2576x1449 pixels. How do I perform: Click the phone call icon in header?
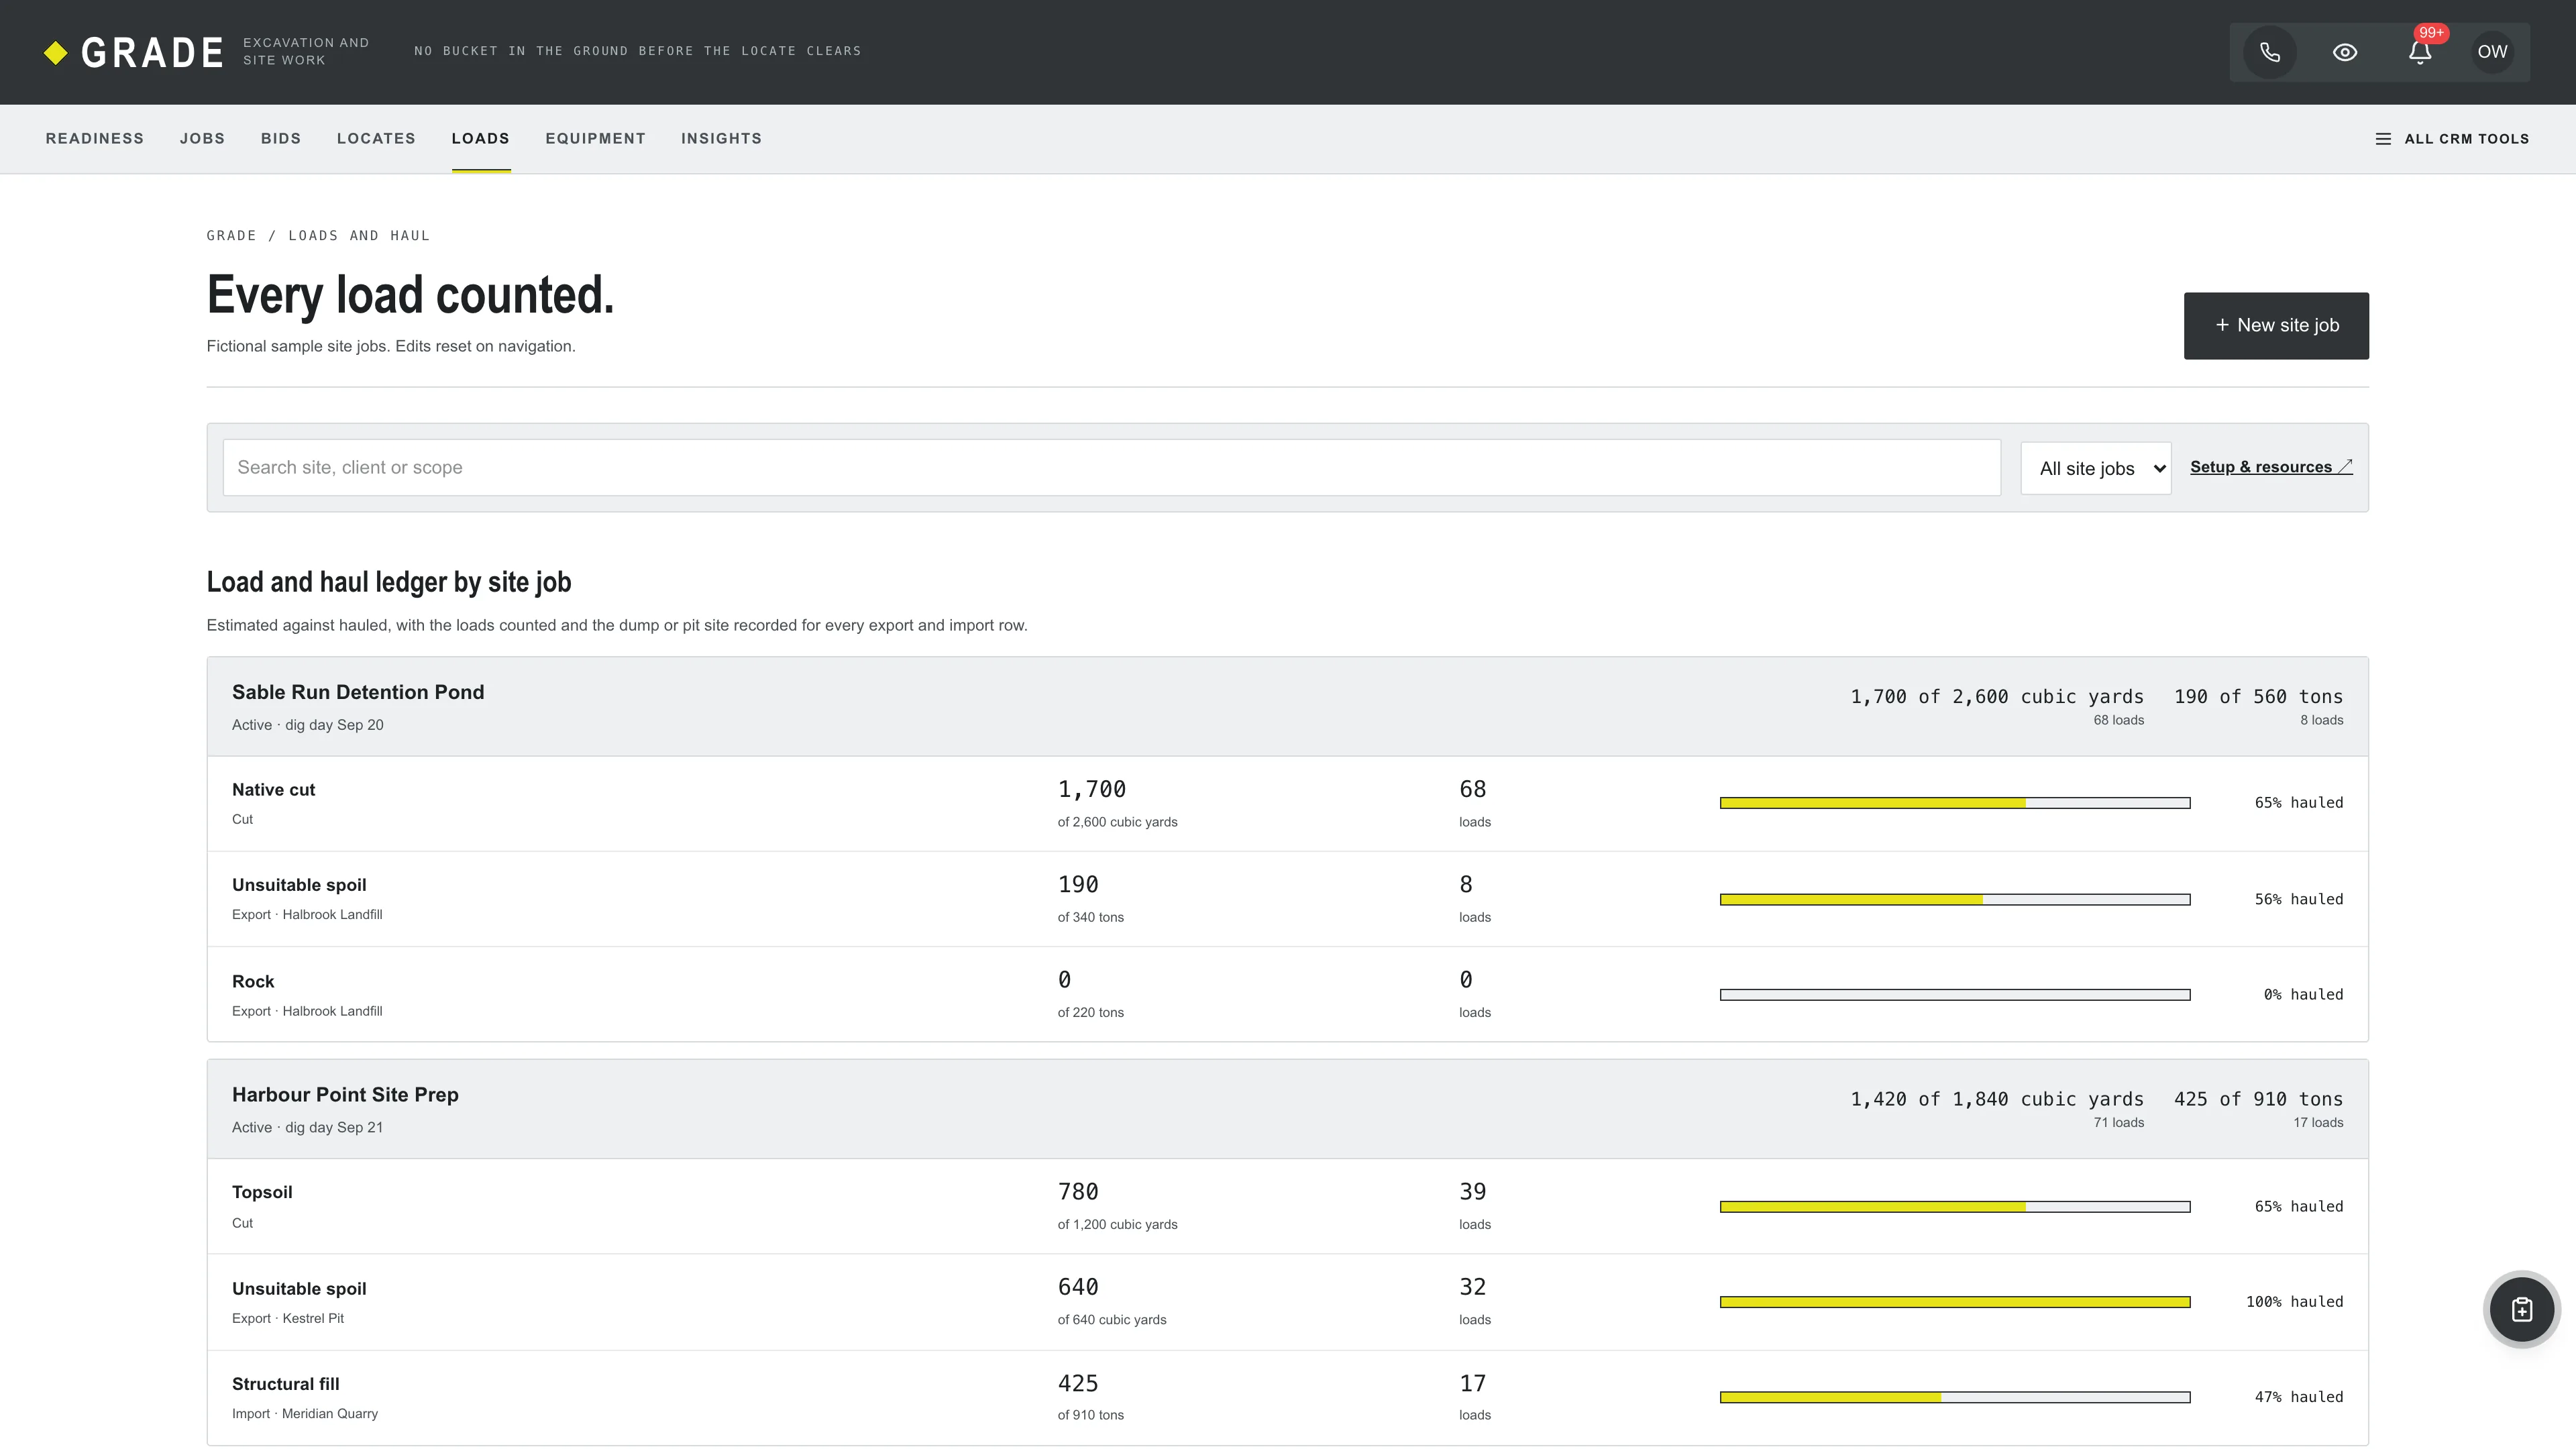click(x=2270, y=52)
